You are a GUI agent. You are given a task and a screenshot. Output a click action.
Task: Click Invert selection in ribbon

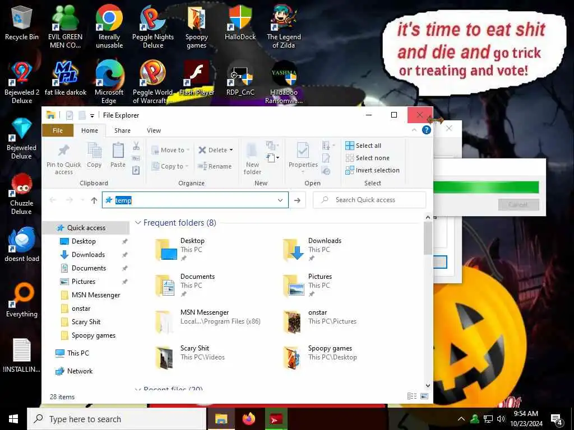click(x=372, y=170)
